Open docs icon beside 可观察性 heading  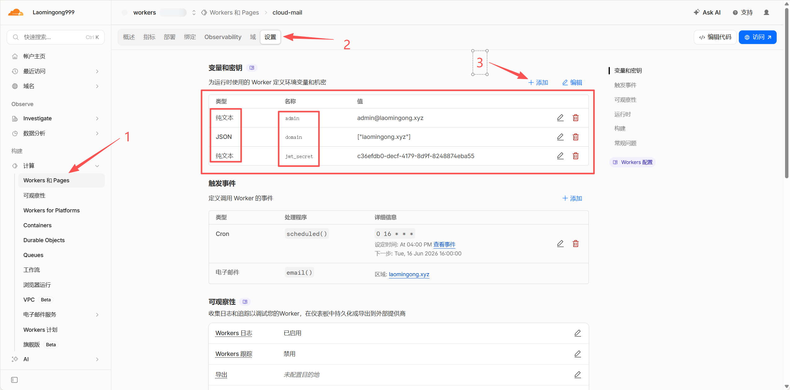pyautogui.click(x=245, y=302)
